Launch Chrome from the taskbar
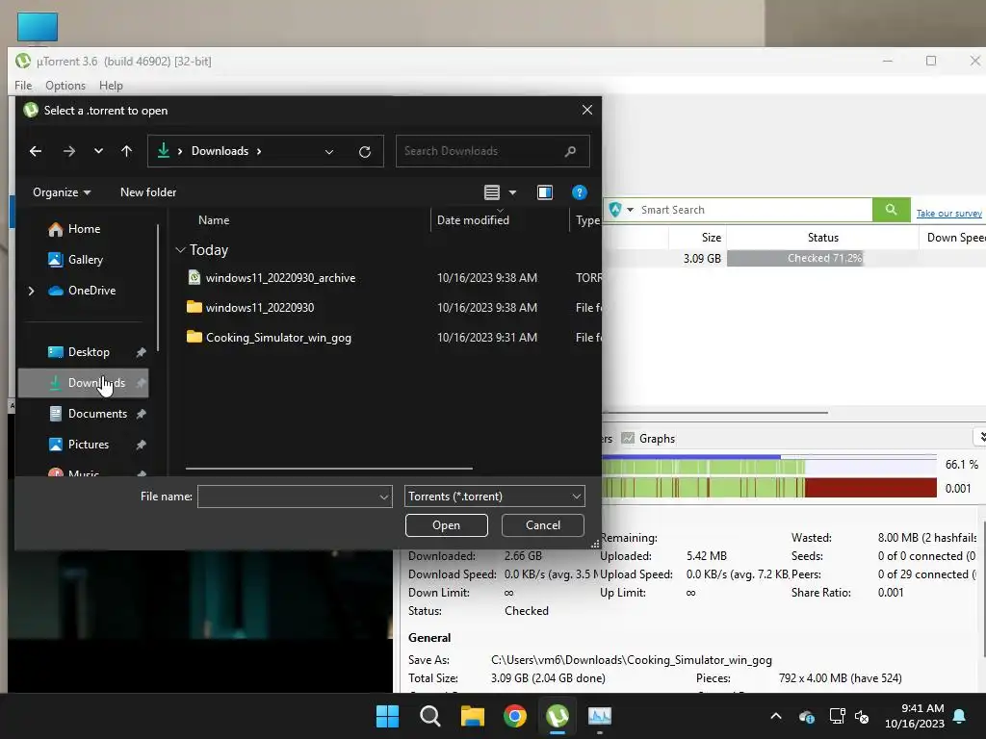This screenshot has width=986, height=739. click(515, 716)
